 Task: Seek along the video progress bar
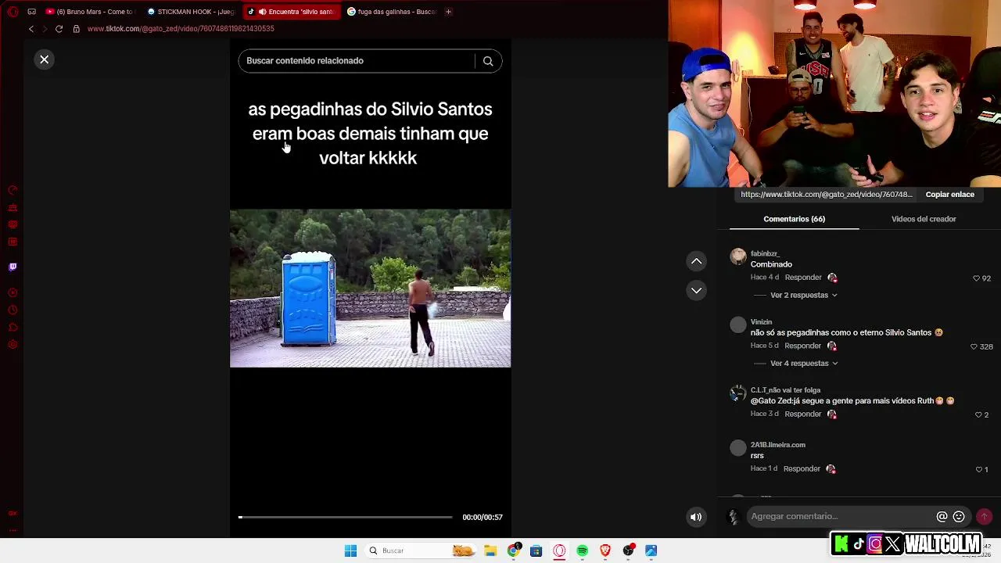[x=345, y=517]
